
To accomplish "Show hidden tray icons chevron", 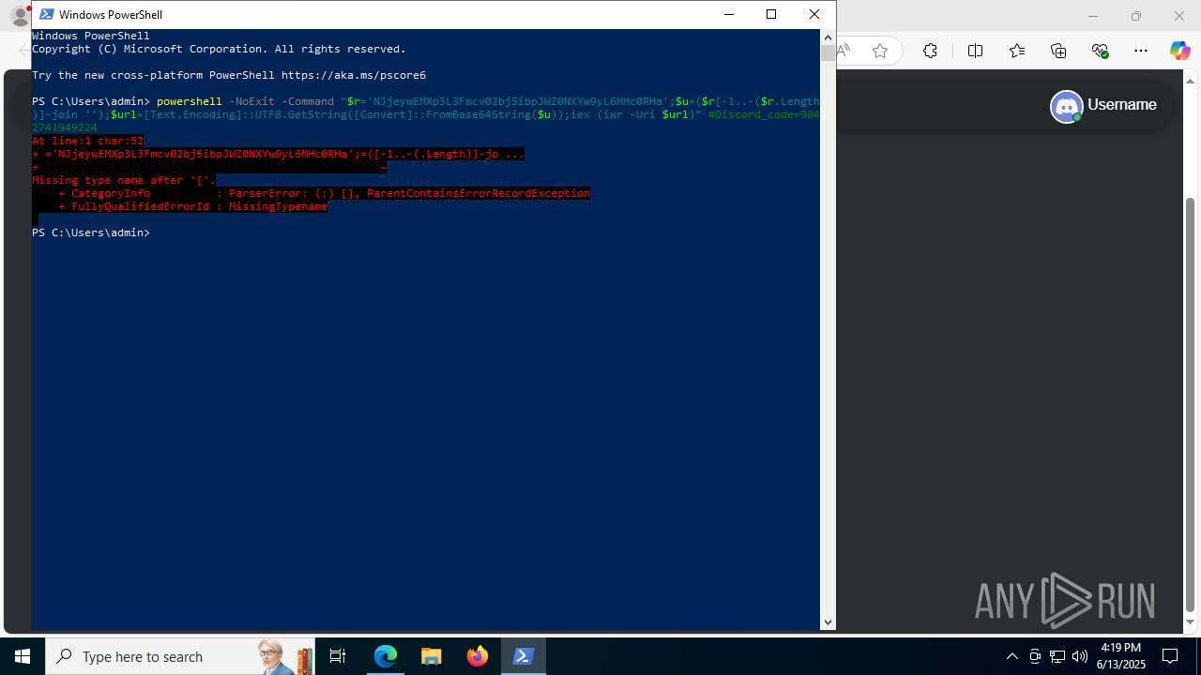I will click(1012, 656).
